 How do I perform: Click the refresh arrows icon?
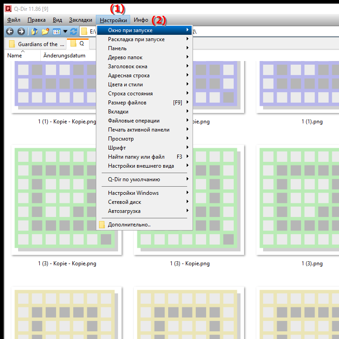point(74,32)
